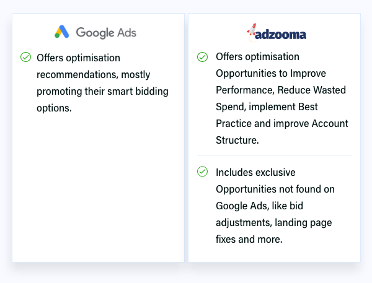This screenshot has height=283, width=372.
Task: Click 'Includes exclusive' text
Action: point(255,172)
